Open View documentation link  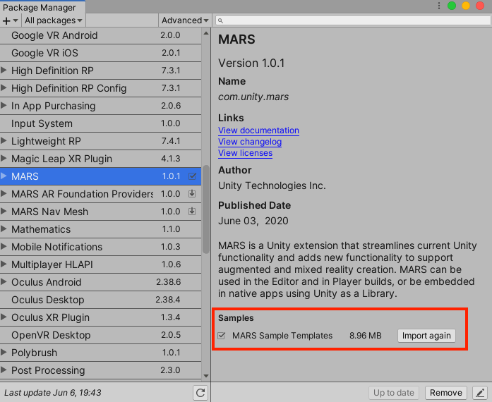258,130
